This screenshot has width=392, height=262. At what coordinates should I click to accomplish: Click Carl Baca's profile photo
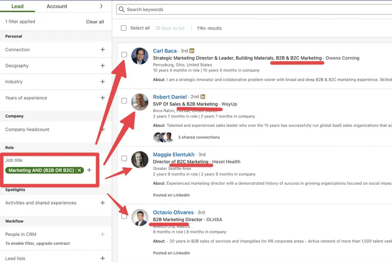pyautogui.click(x=139, y=56)
